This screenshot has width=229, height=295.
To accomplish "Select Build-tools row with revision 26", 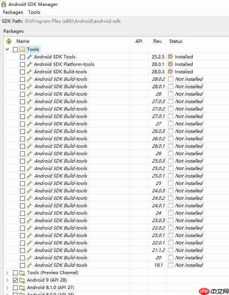I will coord(117,154).
